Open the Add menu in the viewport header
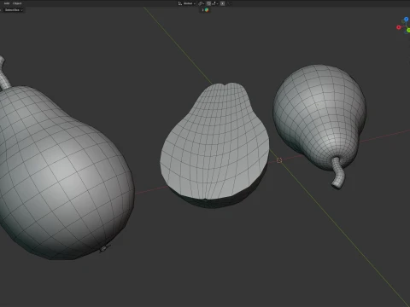410x307 pixels. pos(7,3)
